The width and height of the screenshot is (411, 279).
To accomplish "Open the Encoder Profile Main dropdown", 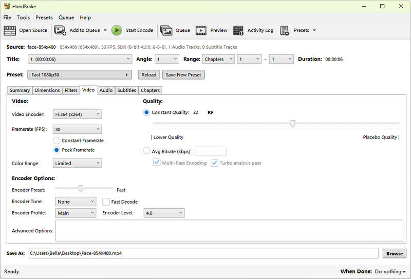I will pos(76,213).
